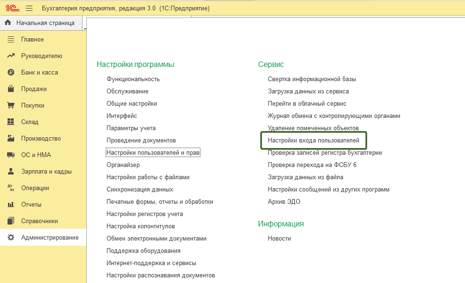
Task: Open Свертка информационной базы link
Action: click(x=312, y=79)
